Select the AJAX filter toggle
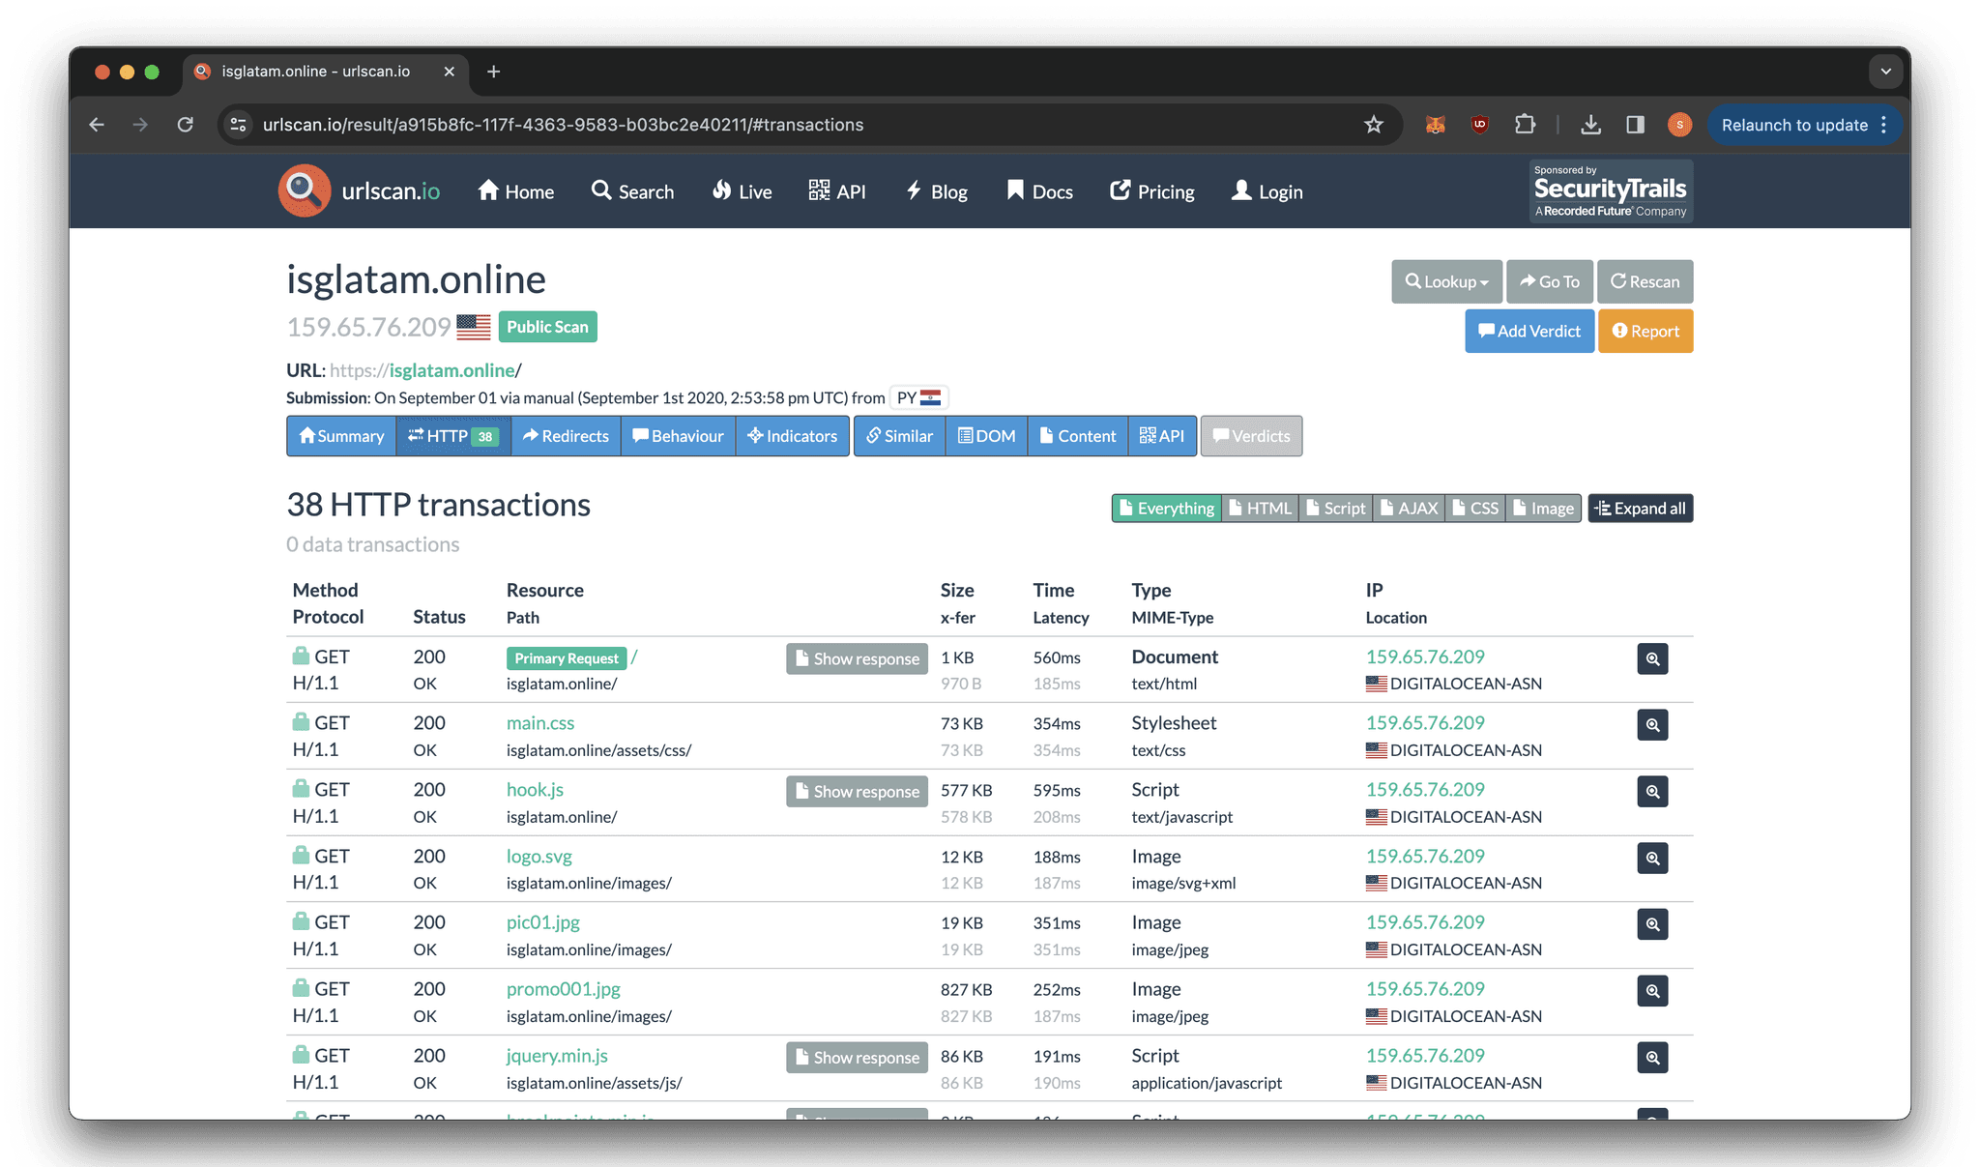Screen dimensions: 1980x1167 pyautogui.click(x=1409, y=509)
